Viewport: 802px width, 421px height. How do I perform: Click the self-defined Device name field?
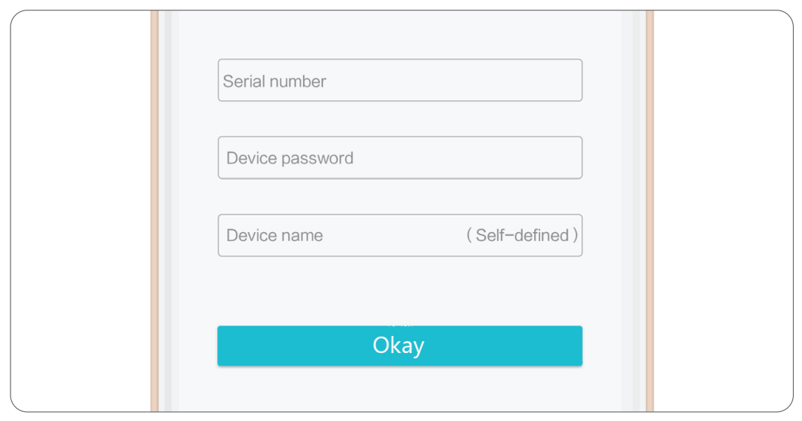click(400, 235)
